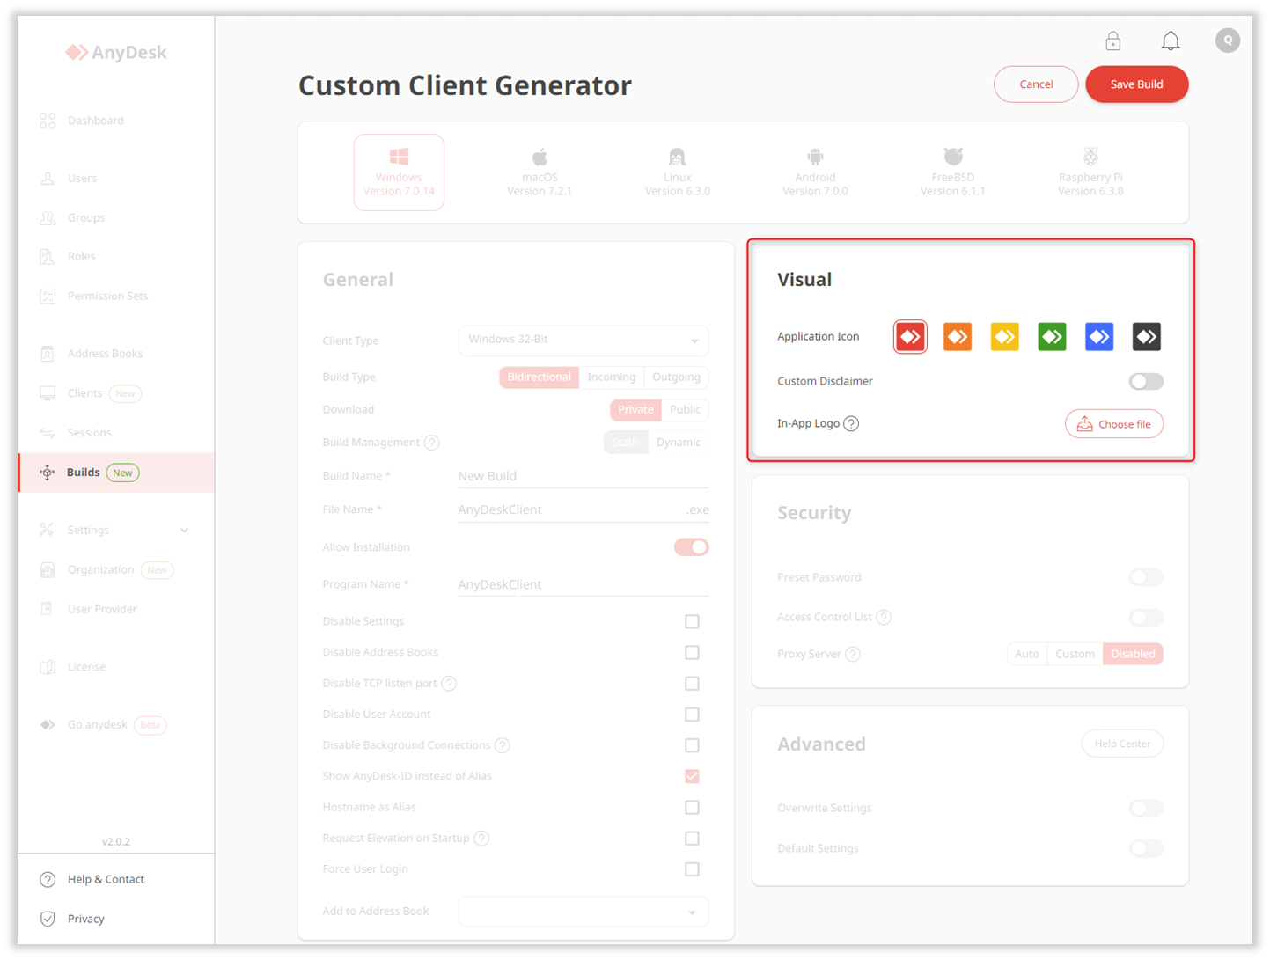The image size is (1270, 960).
Task: Check Force User Login checkbox
Action: 692,869
